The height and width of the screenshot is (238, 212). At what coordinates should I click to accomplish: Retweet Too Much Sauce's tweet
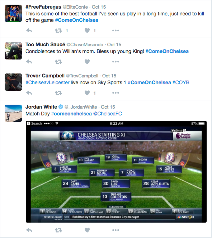click(x=58, y=62)
